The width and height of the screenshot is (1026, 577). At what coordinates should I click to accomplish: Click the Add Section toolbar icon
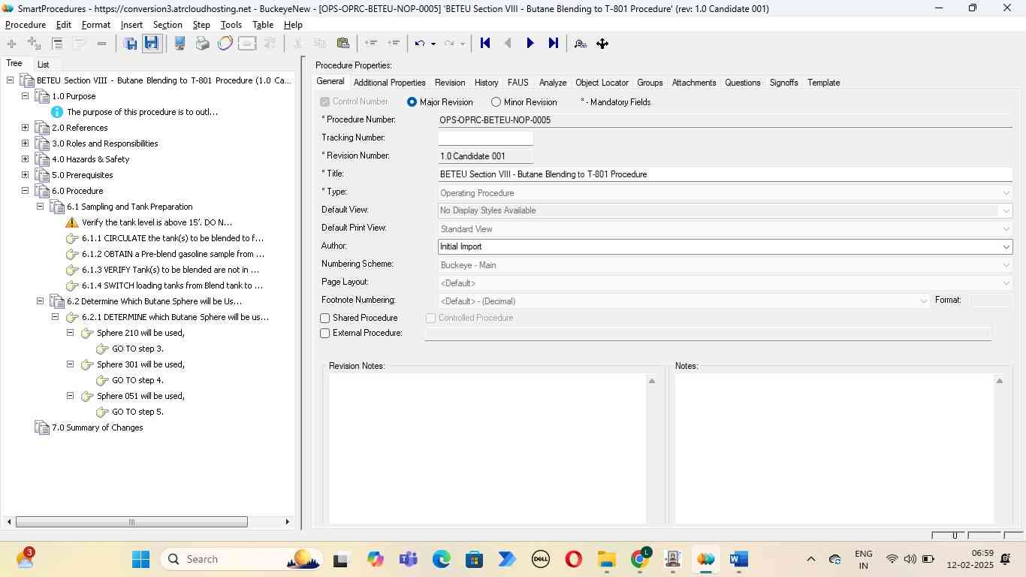(x=11, y=44)
